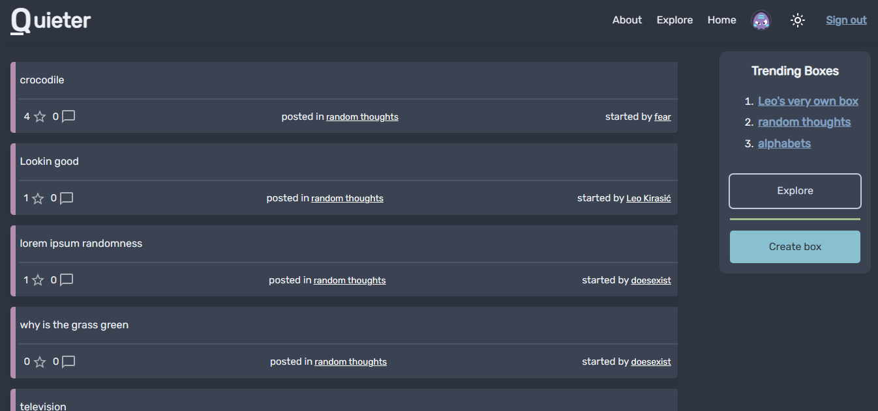
Task: Sign out of the account
Action: click(x=846, y=20)
